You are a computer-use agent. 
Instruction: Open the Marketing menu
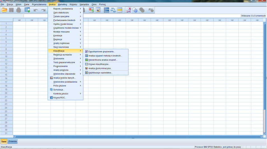point(62,4)
